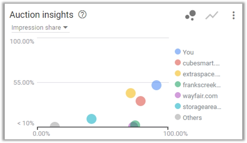The image size is (247, 143).
Task: Select the red cubesmart bubble
Action: click(x=141, y=101)
